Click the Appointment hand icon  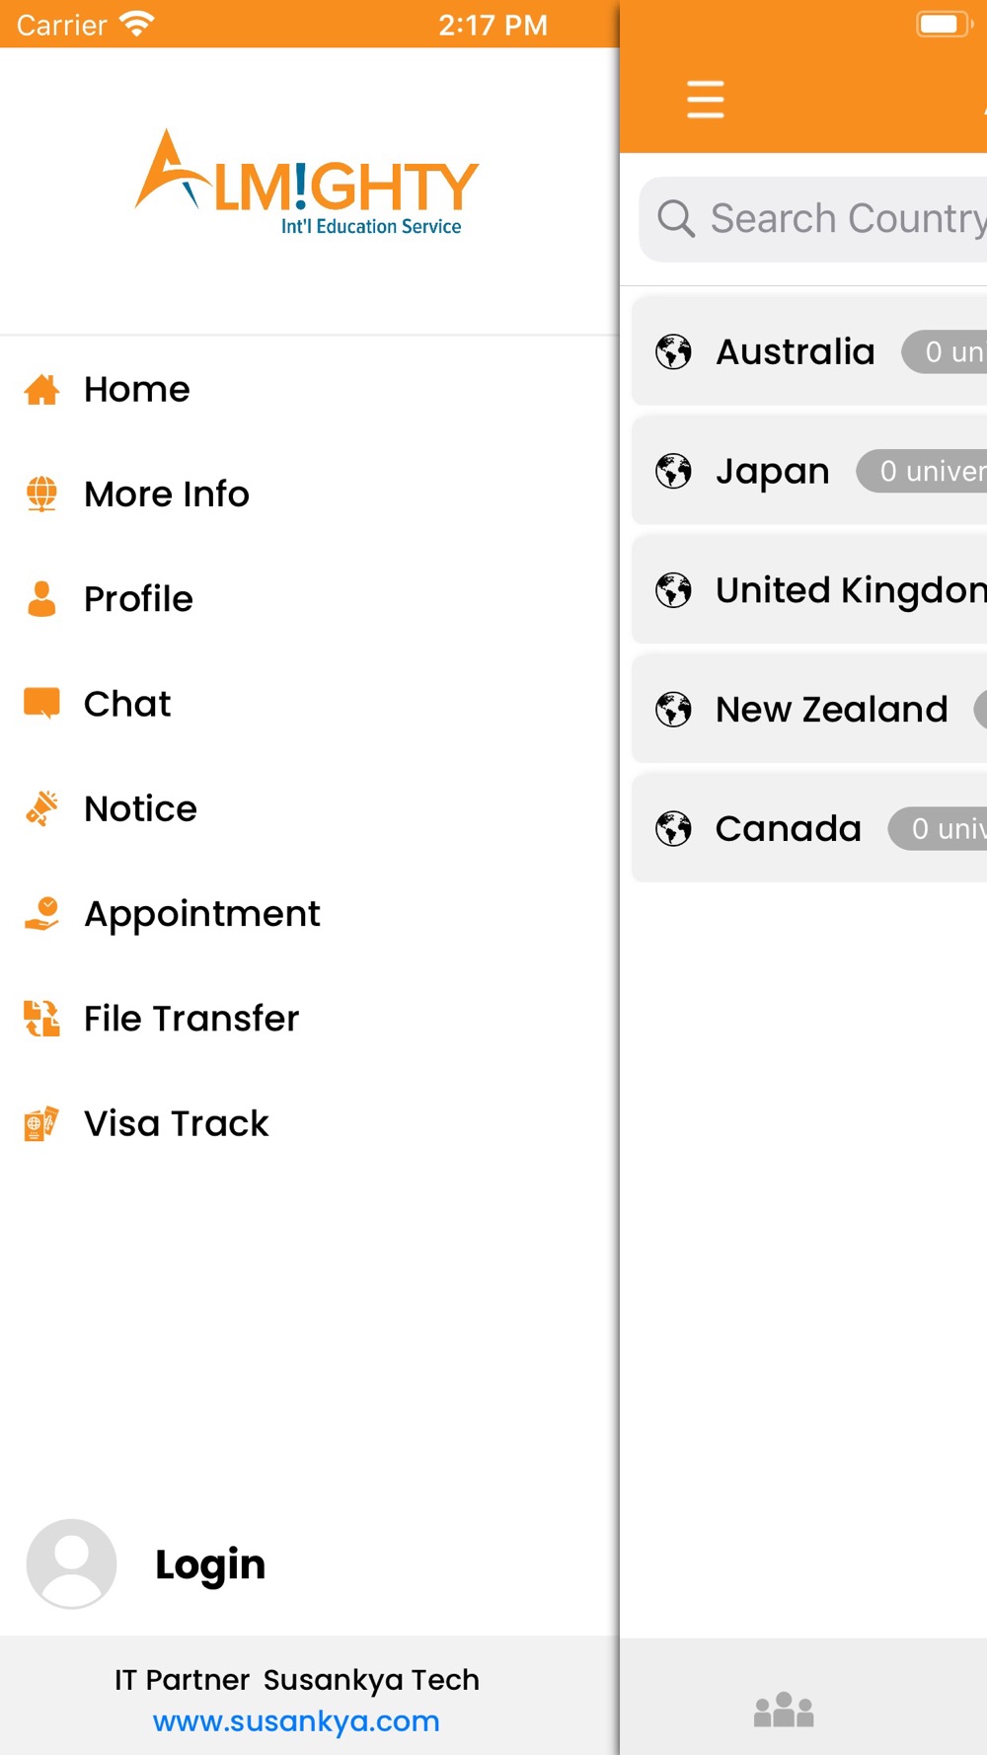(41, 914)
